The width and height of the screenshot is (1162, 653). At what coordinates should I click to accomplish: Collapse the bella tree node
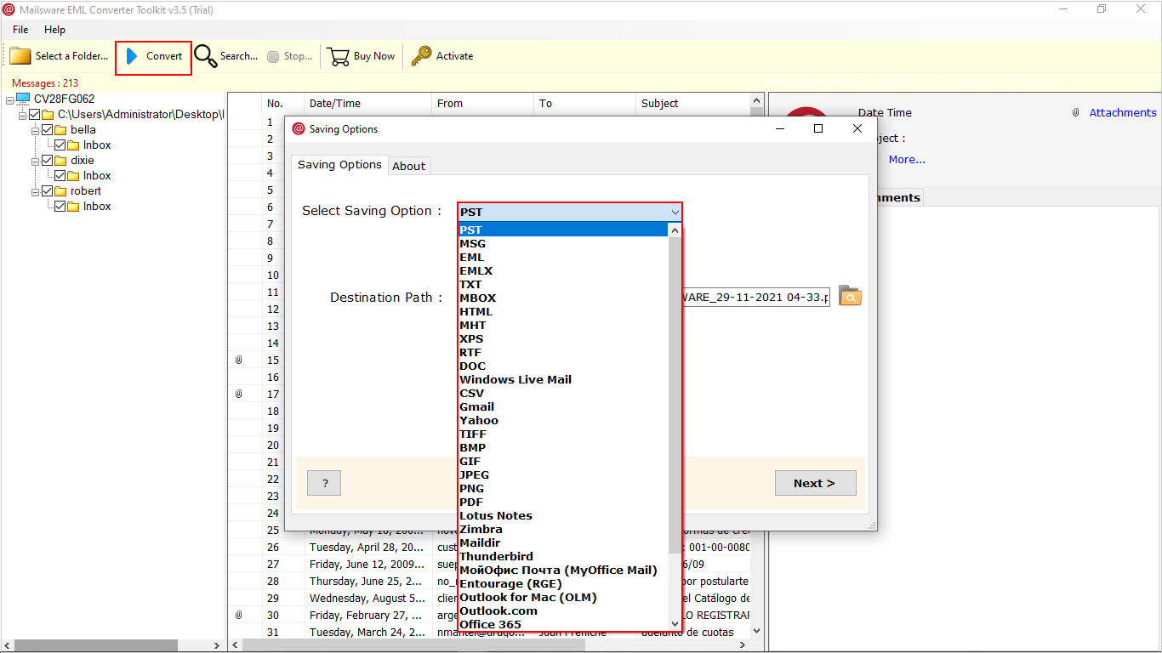(x=35, y=130)
